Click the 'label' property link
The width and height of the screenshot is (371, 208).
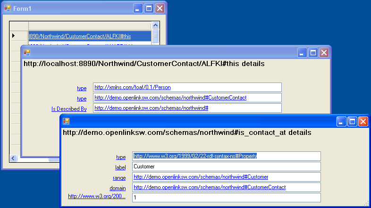[120, 167]
